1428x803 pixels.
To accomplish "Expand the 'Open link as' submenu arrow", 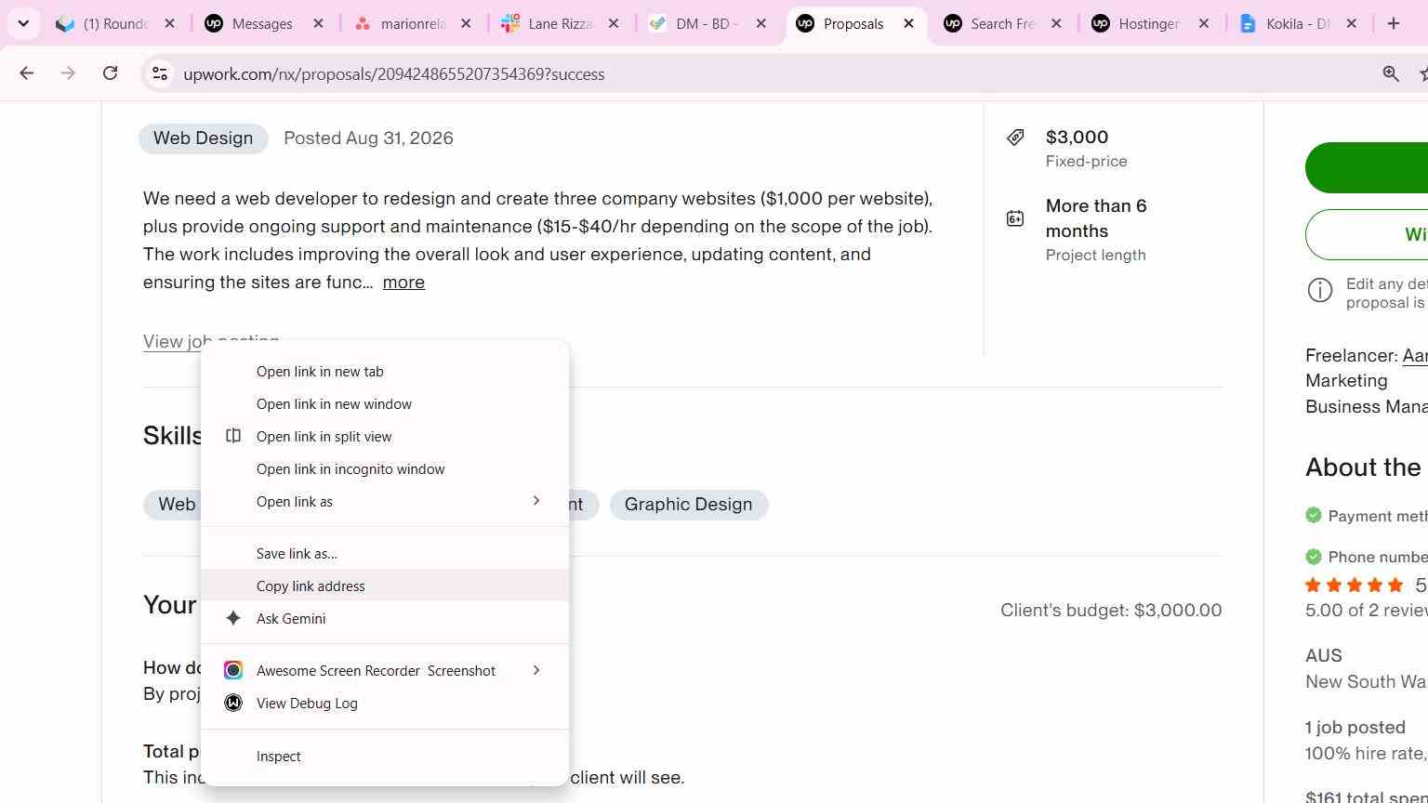I will (536, 501).
